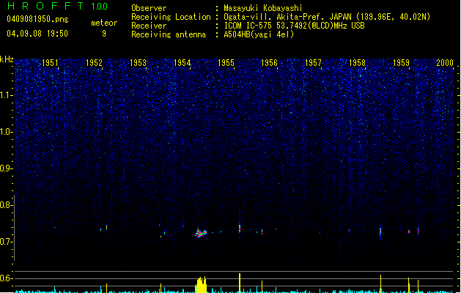This screenshot has width=461, height=293.
Task: Click the version number 1.0.0
Action: 100,6
